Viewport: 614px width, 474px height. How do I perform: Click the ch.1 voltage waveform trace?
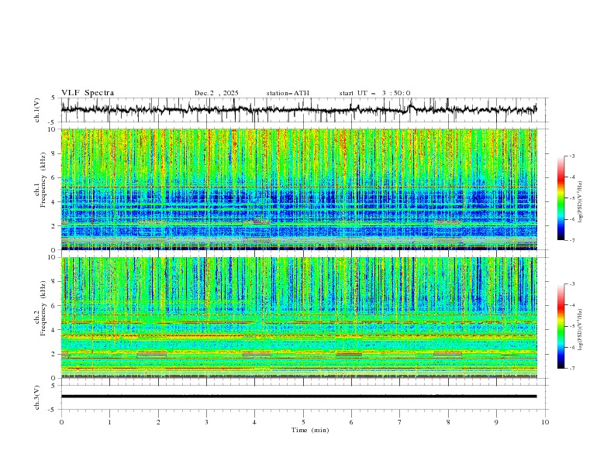(298, 110)
